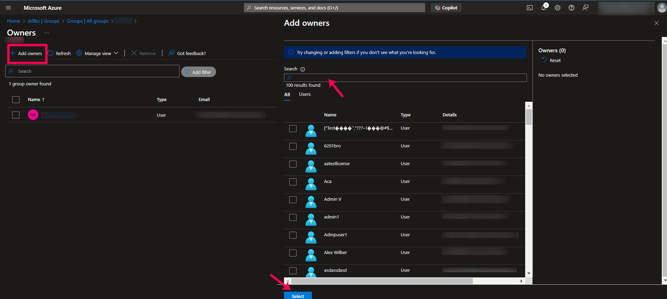Click the info icon beside Search label
This screenshot has width=667, height=299.
[302, 69]
